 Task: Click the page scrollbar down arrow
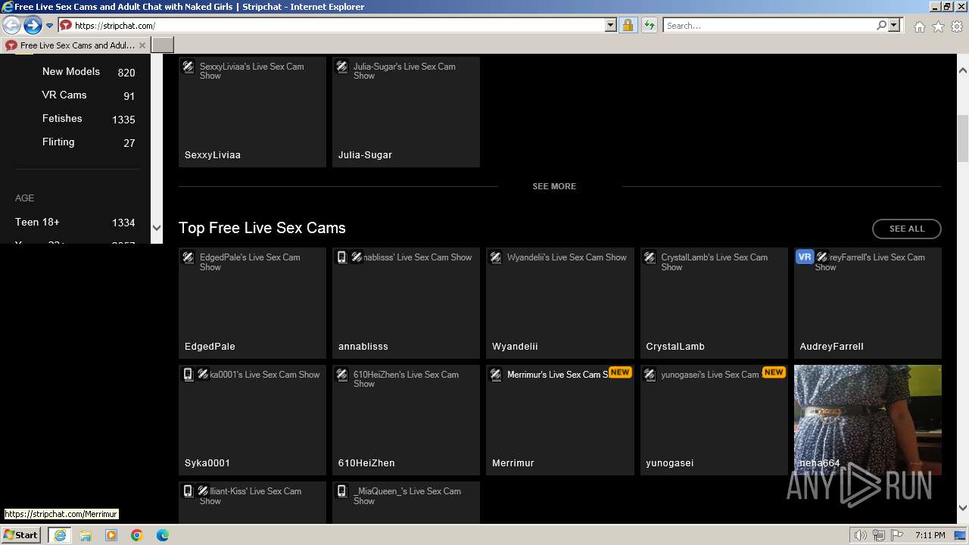[x=963, y=508]
